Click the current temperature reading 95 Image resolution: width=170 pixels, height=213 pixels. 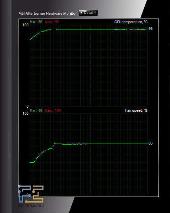tap(151, 29)
